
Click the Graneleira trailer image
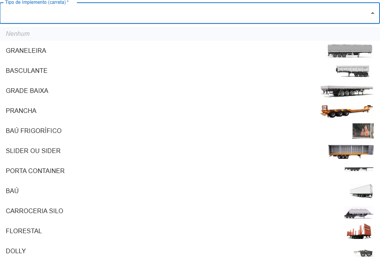point(350,51)
